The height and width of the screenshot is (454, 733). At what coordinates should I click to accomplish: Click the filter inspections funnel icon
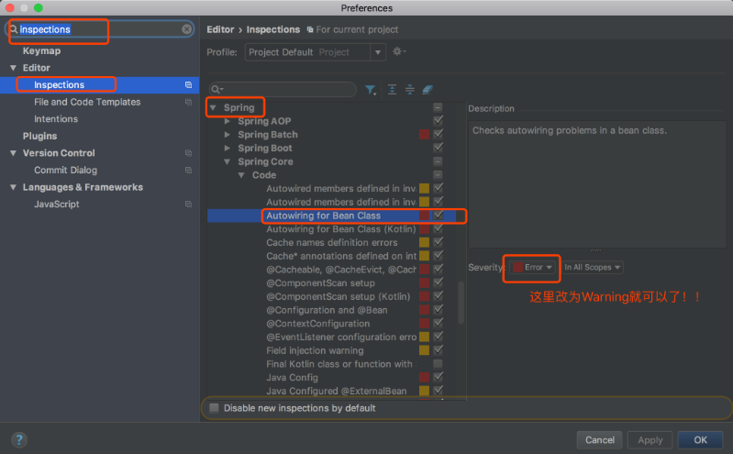(x=371, y=90)
